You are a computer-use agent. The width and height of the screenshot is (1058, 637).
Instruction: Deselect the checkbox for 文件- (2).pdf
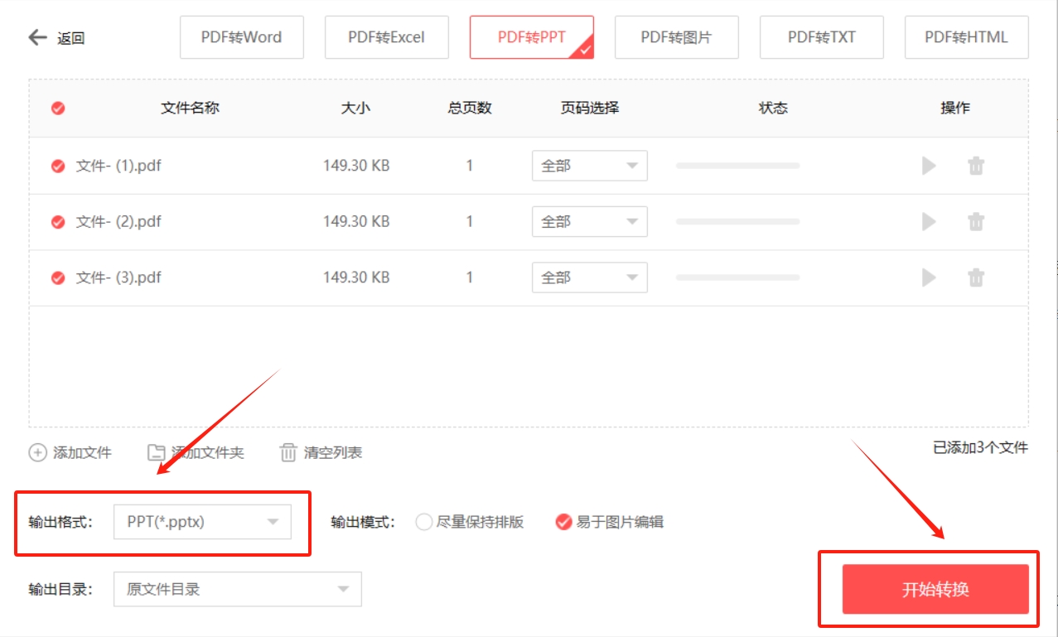pyautogui.click(x=56, y=221)
